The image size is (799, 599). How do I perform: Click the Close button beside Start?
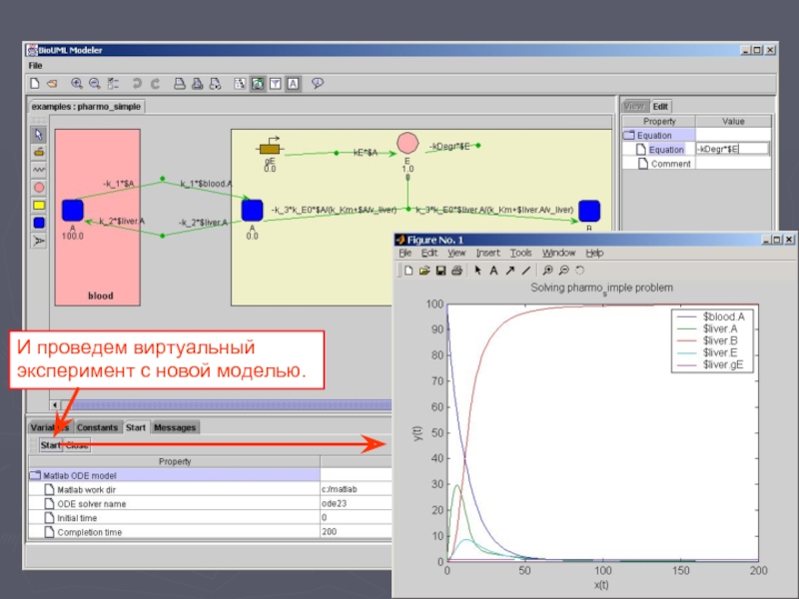pos(77,445)
